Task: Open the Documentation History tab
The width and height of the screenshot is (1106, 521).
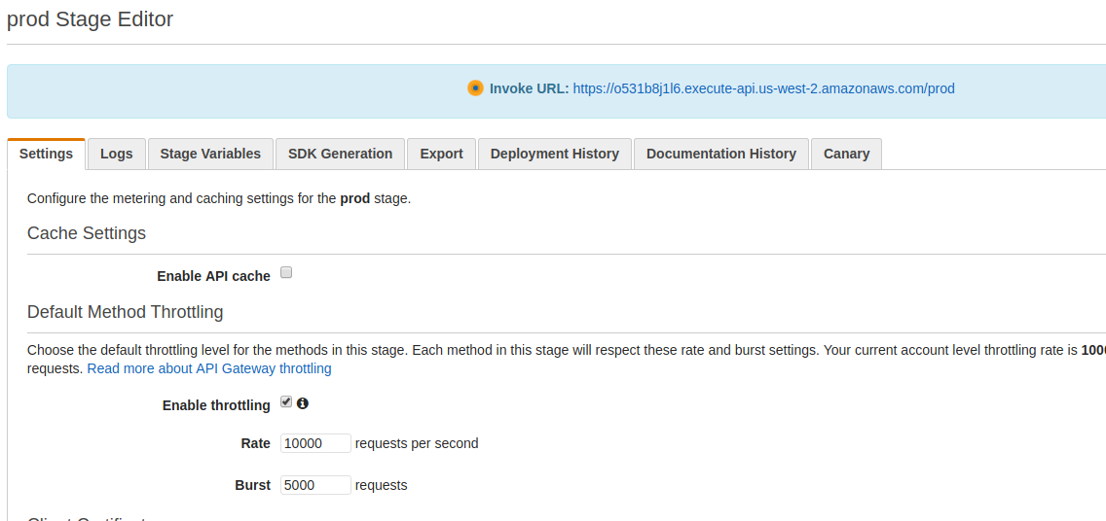Action: (720, 154)
